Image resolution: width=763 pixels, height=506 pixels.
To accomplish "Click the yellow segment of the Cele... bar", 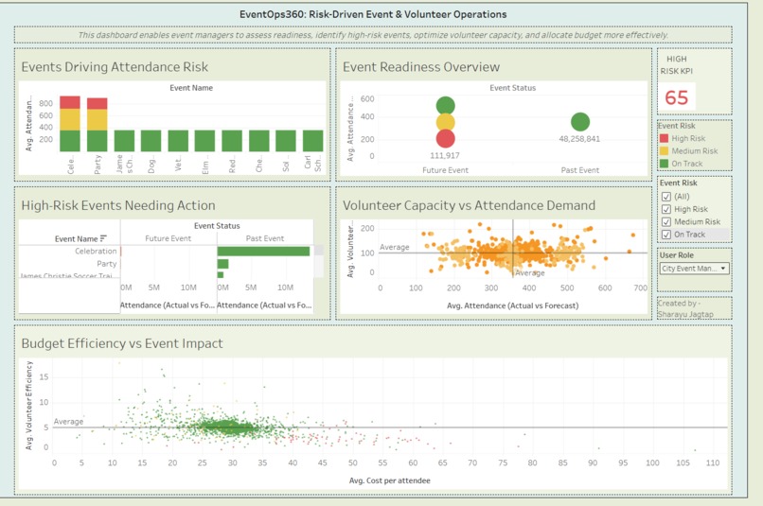I will pyautogui.click(x=70, y=119).
